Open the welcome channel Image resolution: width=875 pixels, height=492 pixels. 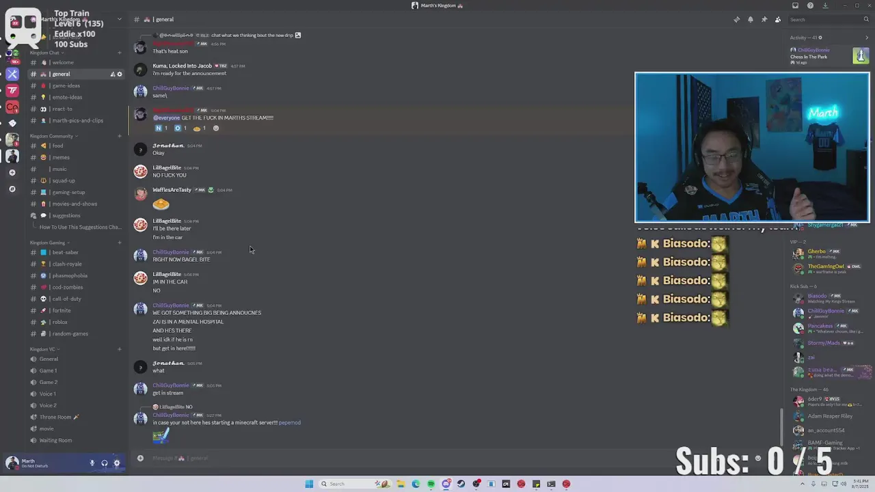[77, 62]
